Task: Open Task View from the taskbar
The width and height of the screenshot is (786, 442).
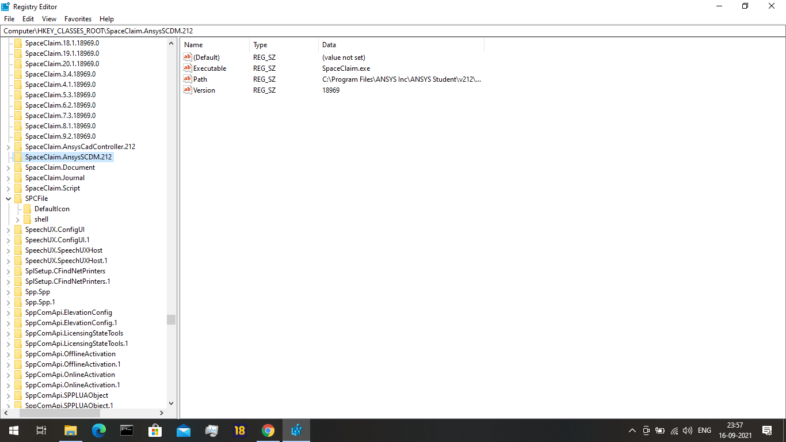Action: coord(41,430)
